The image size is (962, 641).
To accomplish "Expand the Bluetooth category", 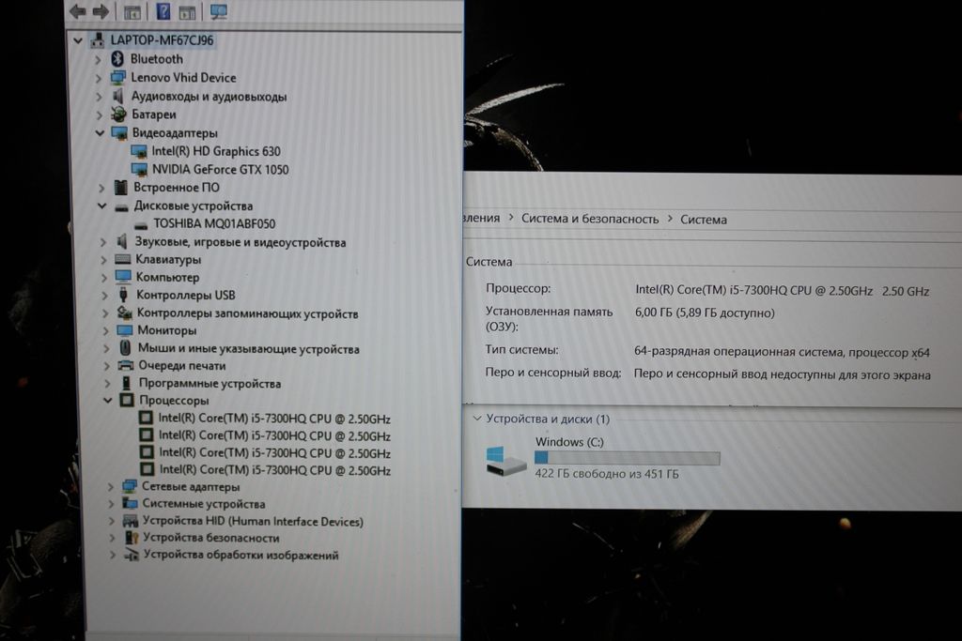I will [x=98, y=59].
